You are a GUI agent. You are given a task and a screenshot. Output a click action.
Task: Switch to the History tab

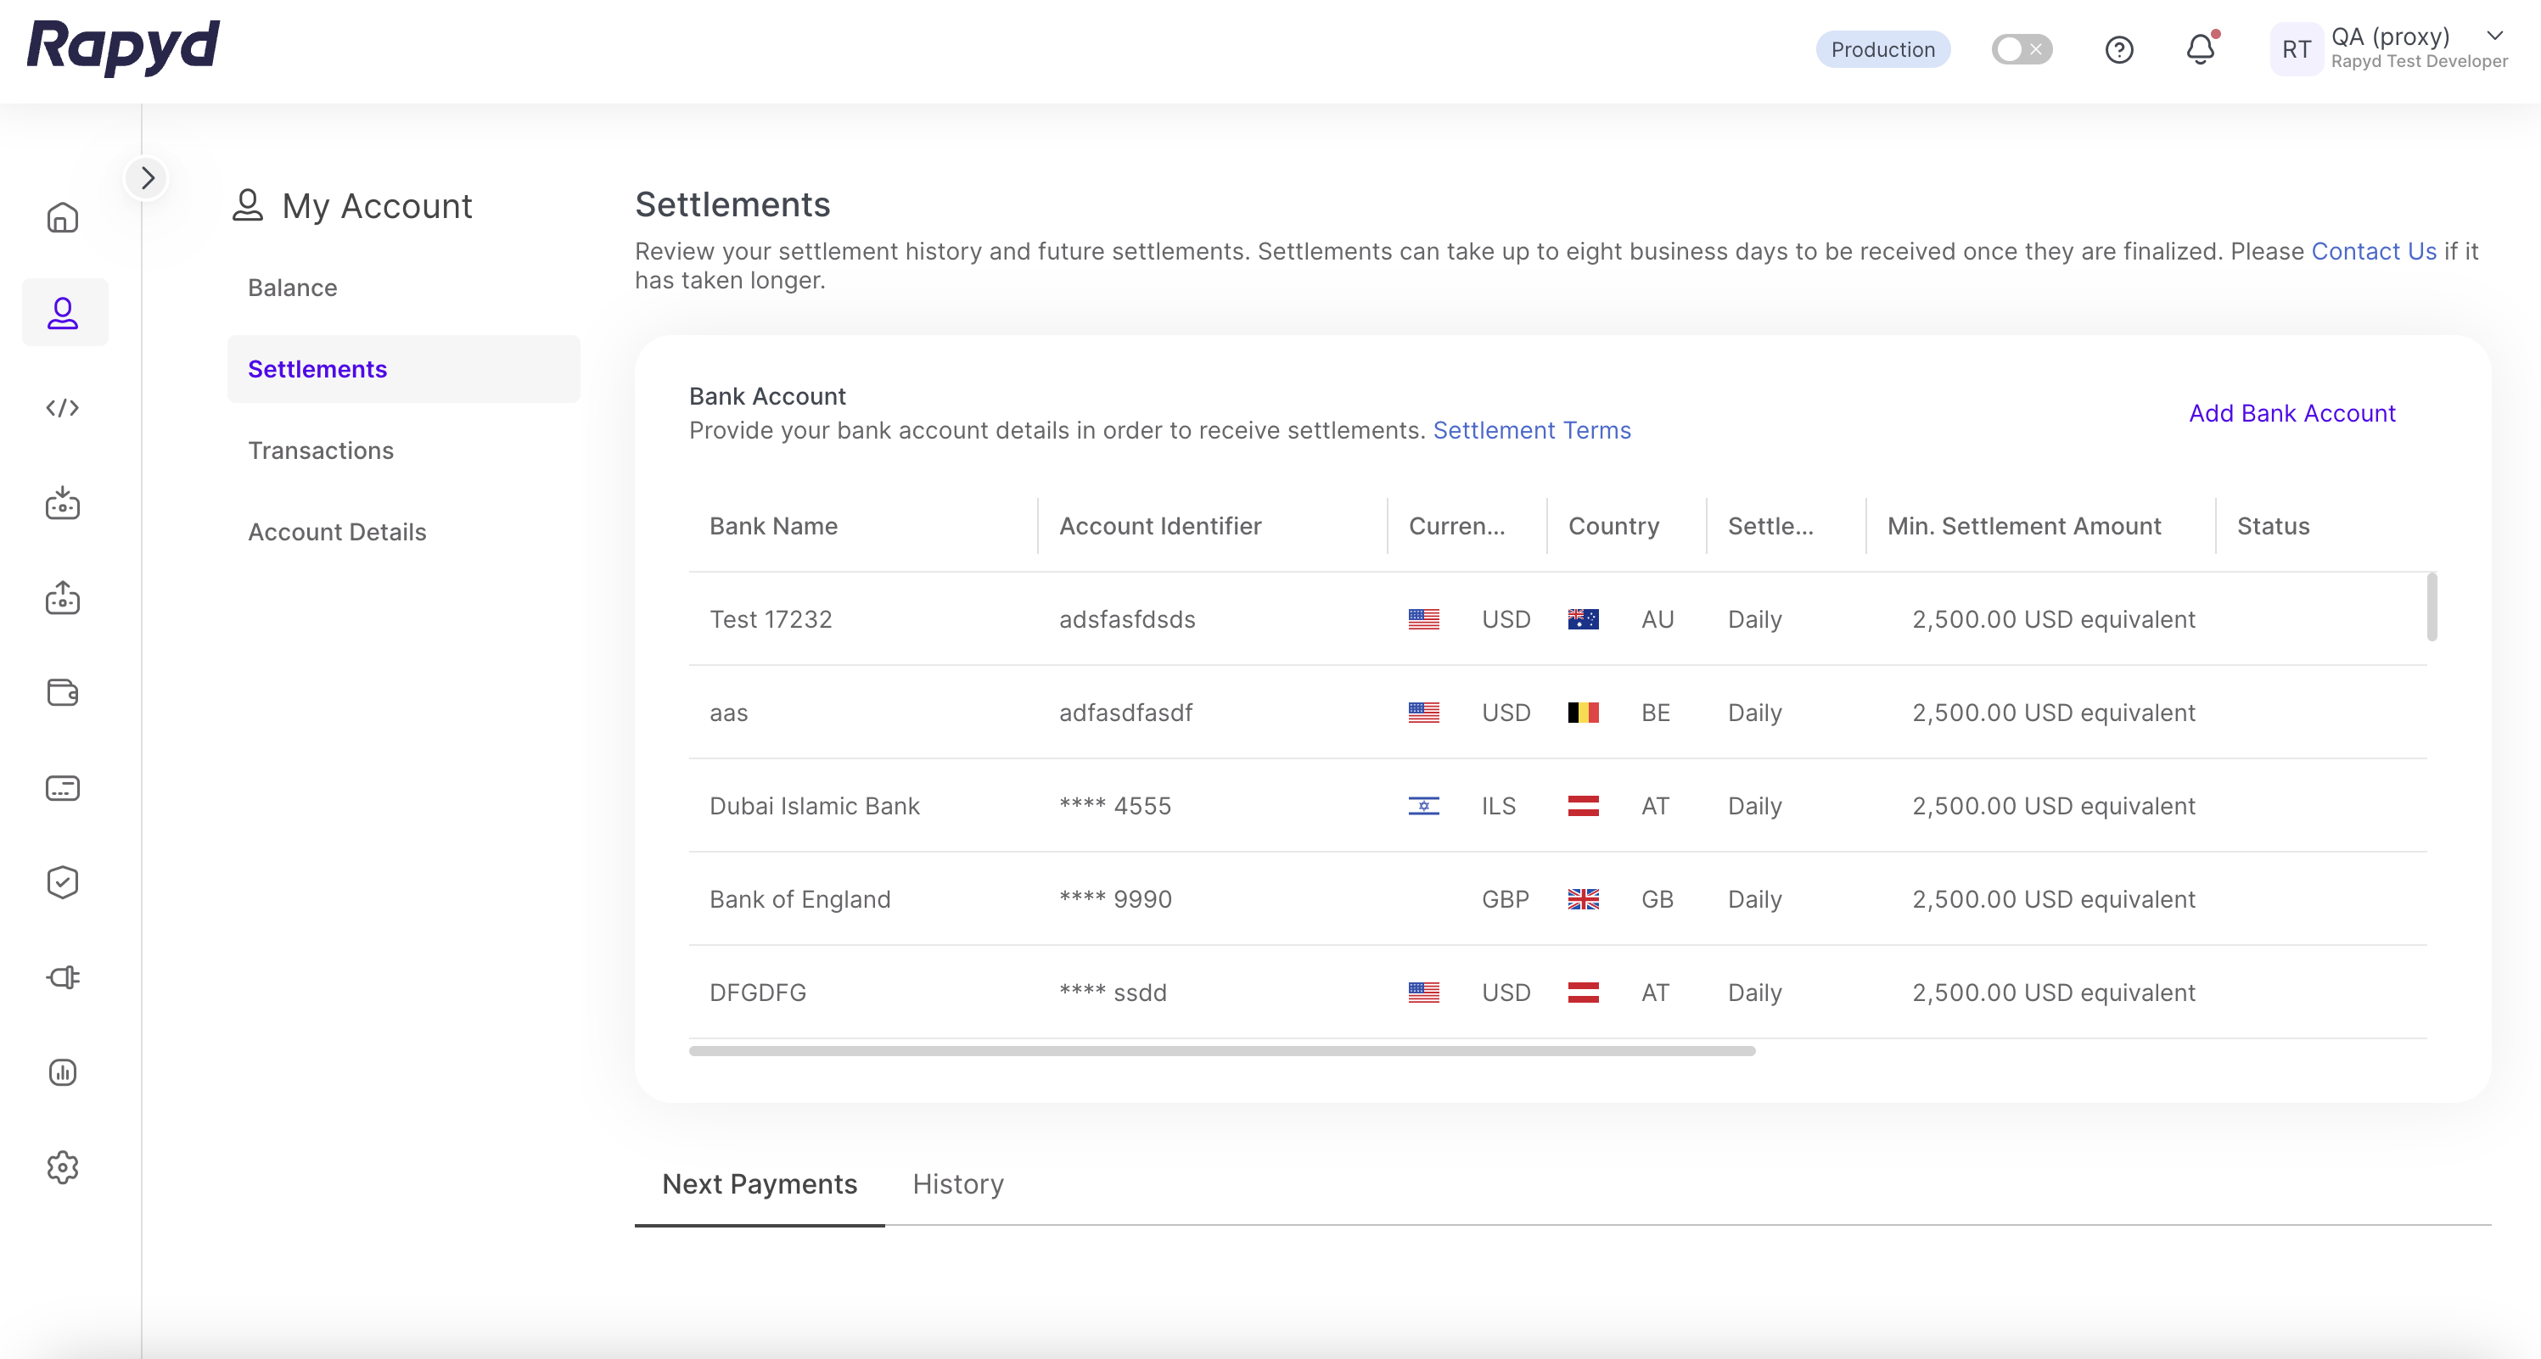pyautogui.click(x=958, y=1183)
